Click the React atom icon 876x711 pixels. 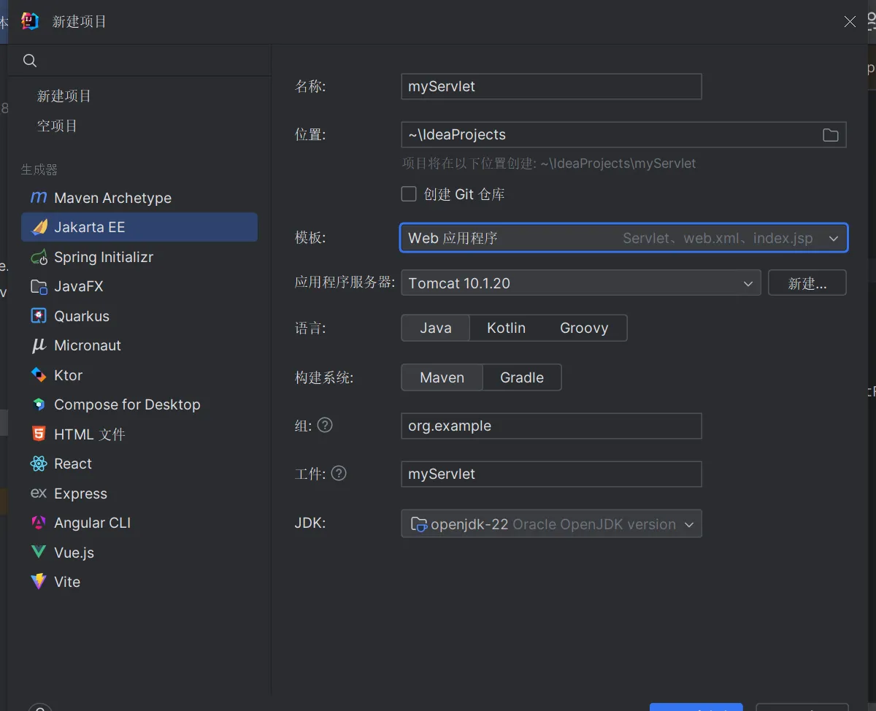pyautogui.click(x=39, y=464)
